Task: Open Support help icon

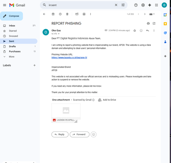Action: (136, 5)
